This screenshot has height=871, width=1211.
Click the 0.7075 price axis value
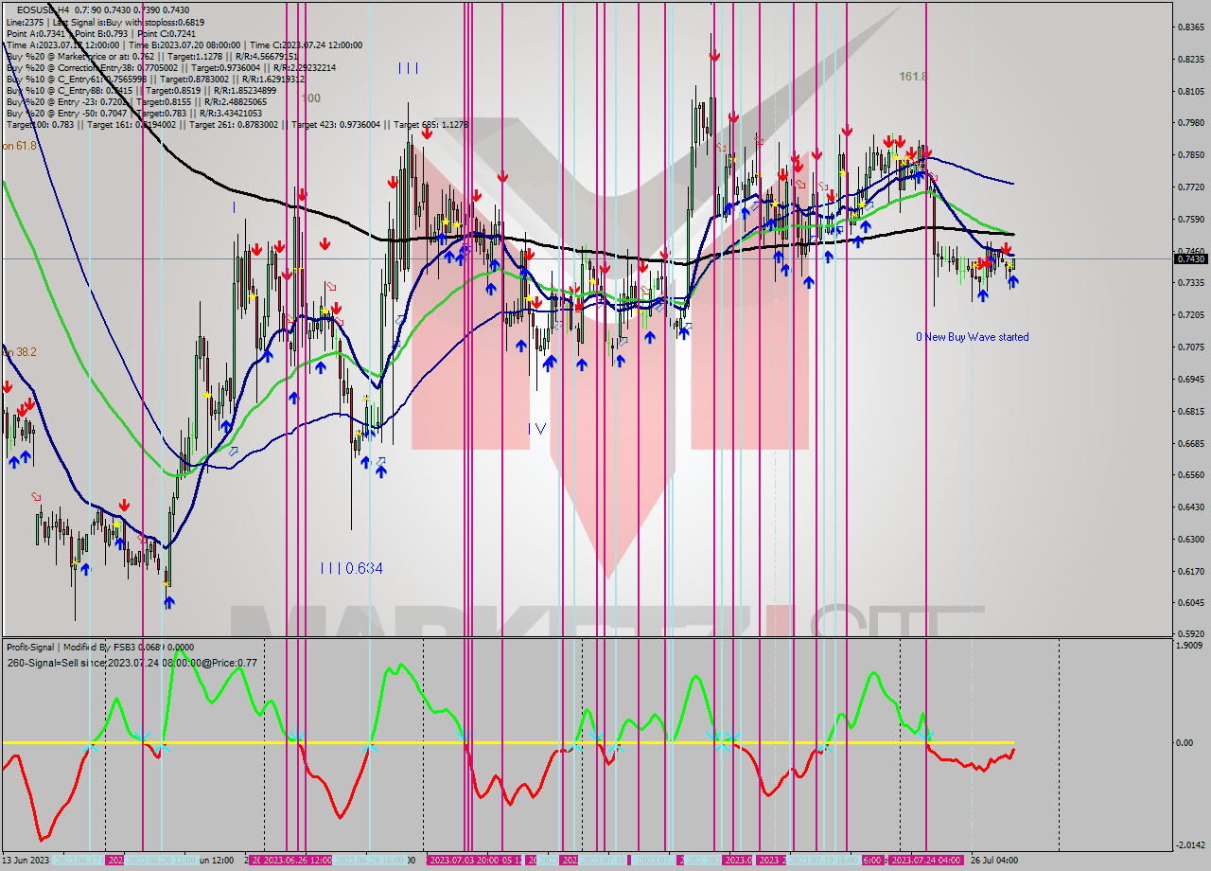point(1190,347)
